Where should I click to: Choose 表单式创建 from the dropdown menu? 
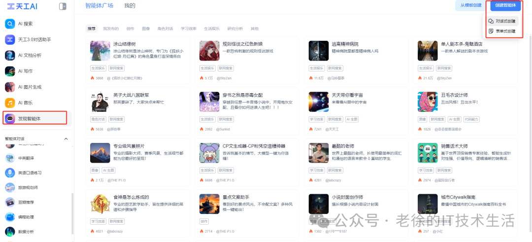[503, 31]
